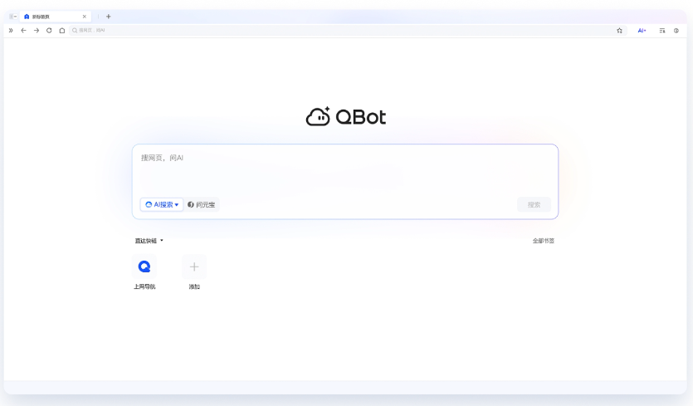Go to the home page icon
This screenshot has height=406, width=693.
click(62, 30)
